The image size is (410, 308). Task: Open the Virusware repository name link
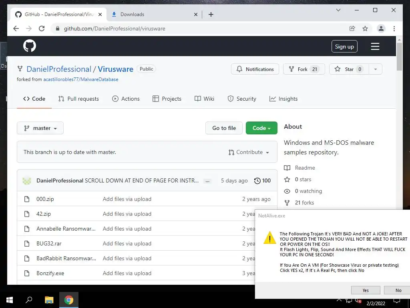click(116, 69)
